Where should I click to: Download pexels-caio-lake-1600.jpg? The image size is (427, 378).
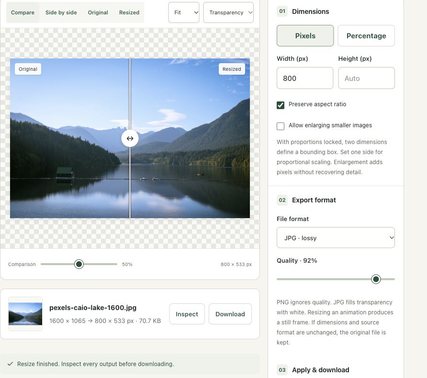tap(230, 314)
